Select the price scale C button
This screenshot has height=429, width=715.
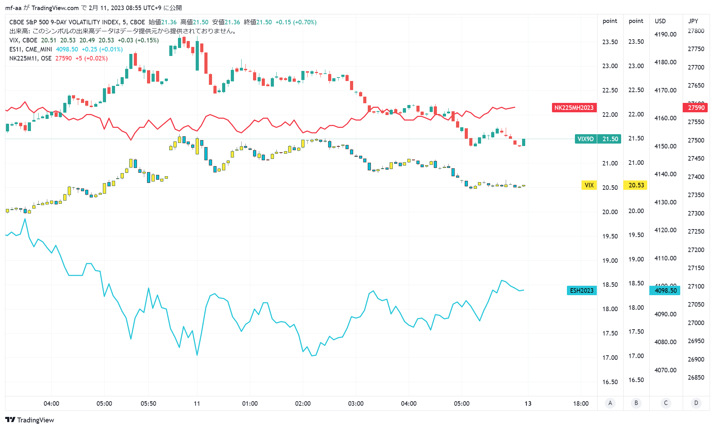coord(666,403)
